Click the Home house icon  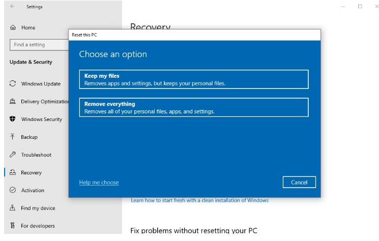click(x=13, y=27)
